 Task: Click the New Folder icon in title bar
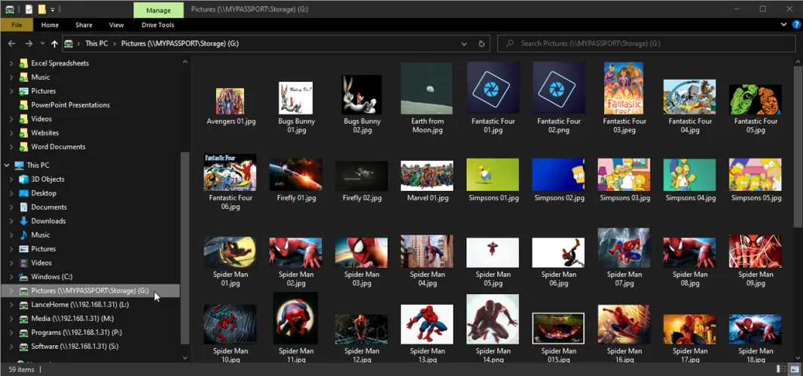42,9
